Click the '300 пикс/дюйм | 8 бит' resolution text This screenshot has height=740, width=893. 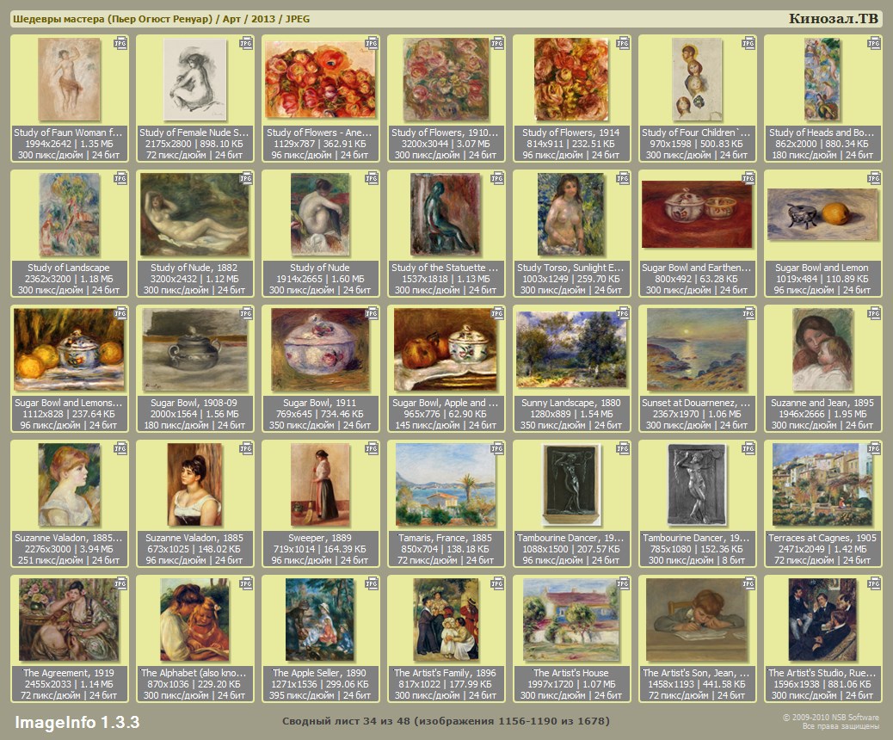point(697,560)
